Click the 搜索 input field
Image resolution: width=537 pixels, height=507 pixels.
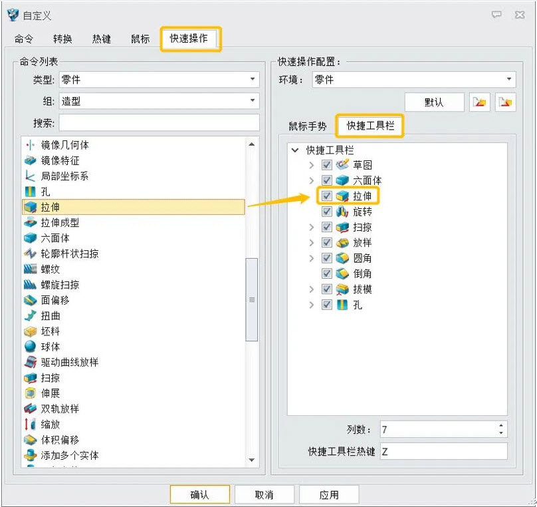[x=159, y=123]
